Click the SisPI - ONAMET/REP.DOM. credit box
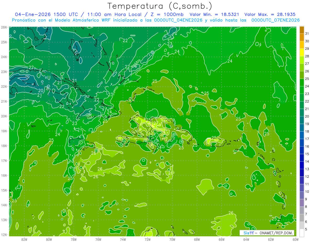This screenshot has height=243, width=314. point(267,233)
